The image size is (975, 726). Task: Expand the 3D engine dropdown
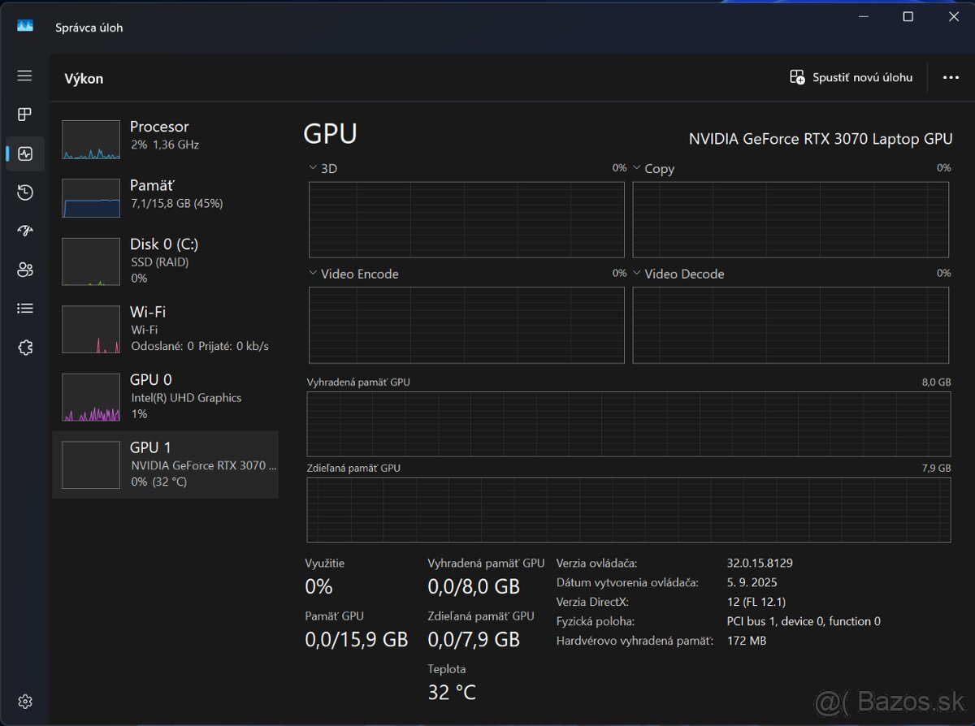coord(313,168)
